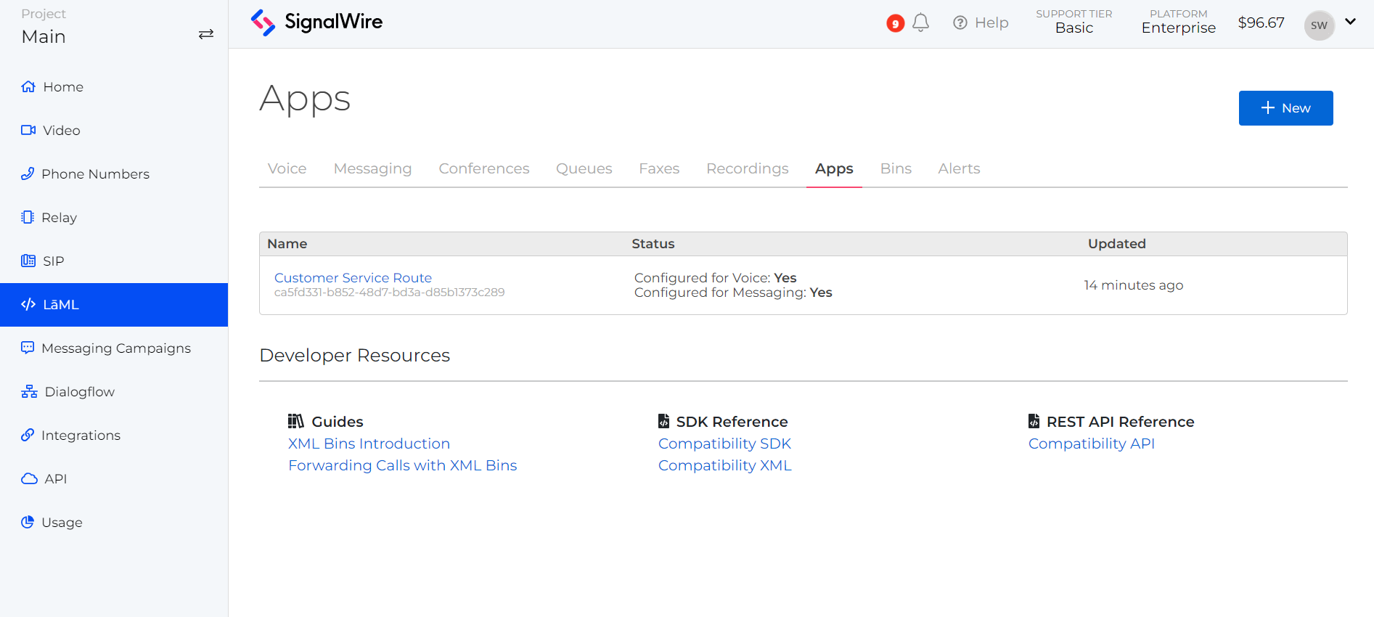Viewport: 1374px width, 617px height.
Task: Click the Home icon in sidebar
Action: [28, 87]
